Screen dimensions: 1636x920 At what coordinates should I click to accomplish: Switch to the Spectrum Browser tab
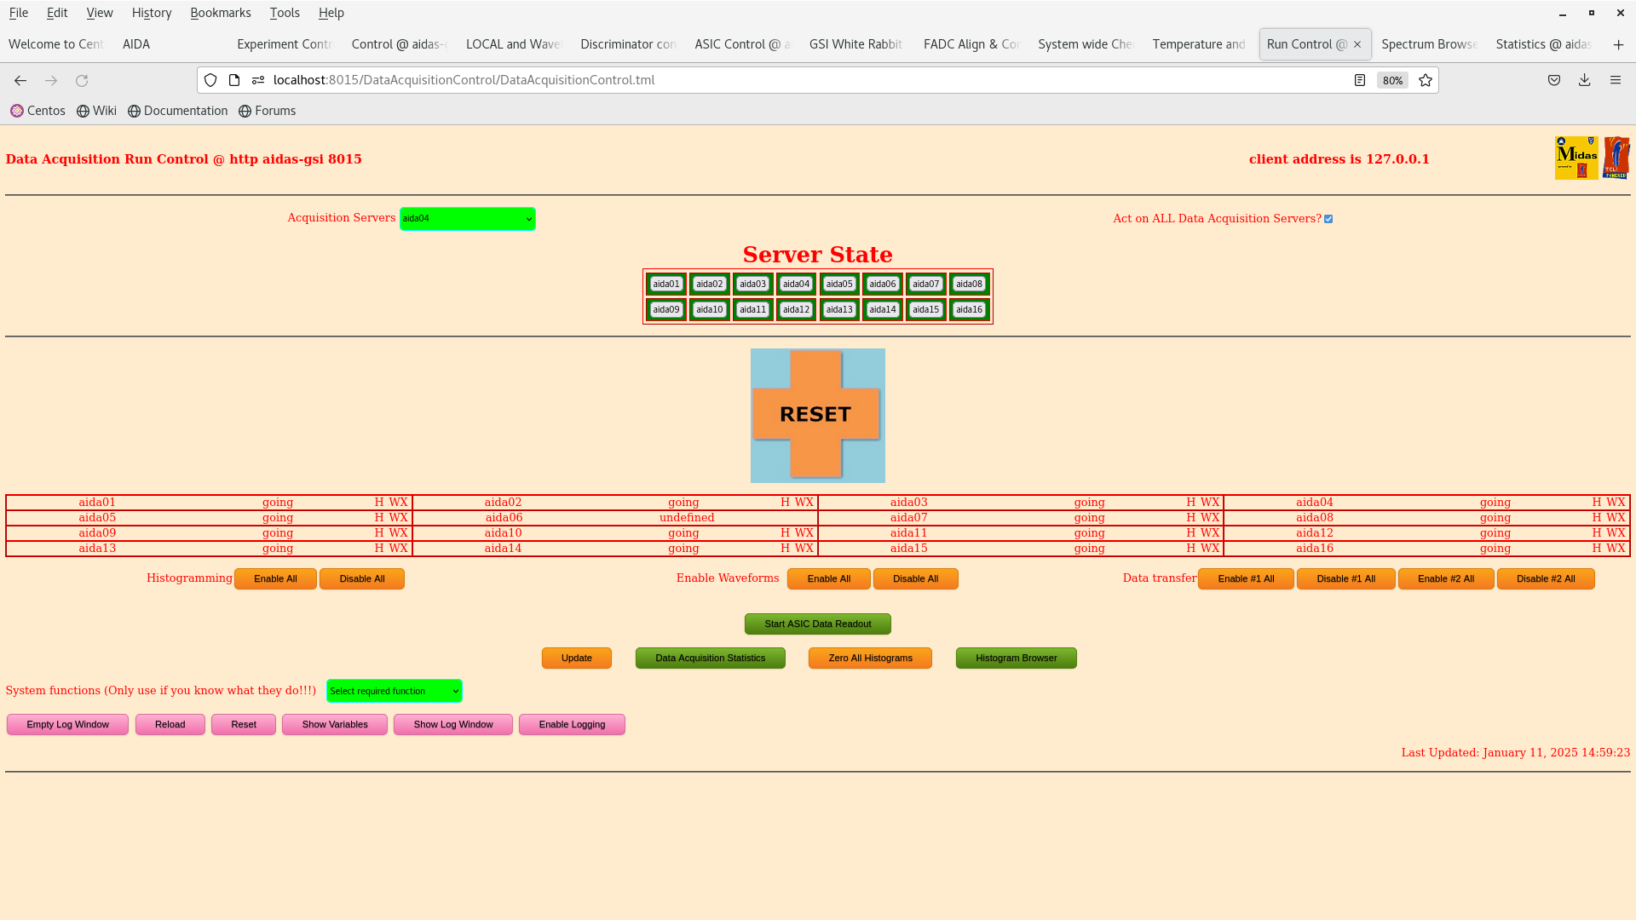coord(1428,44)
